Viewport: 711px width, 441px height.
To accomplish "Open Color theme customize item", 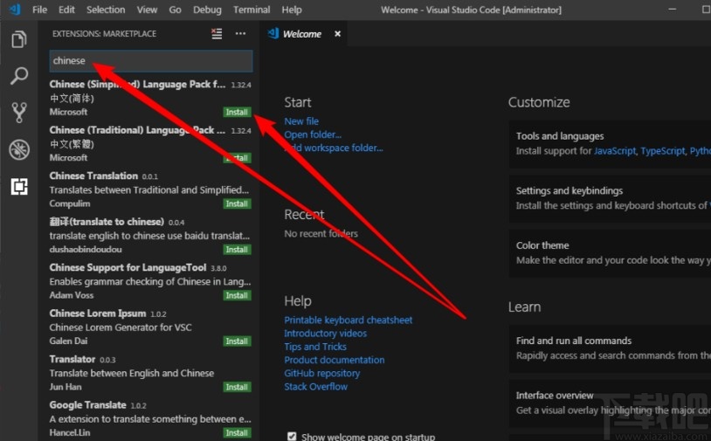I will click(x=610, y=253).
